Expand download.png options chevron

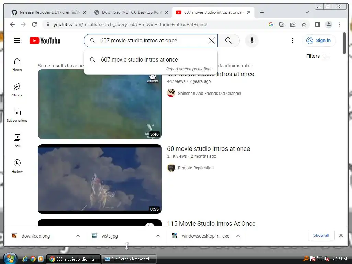point(78,236)
